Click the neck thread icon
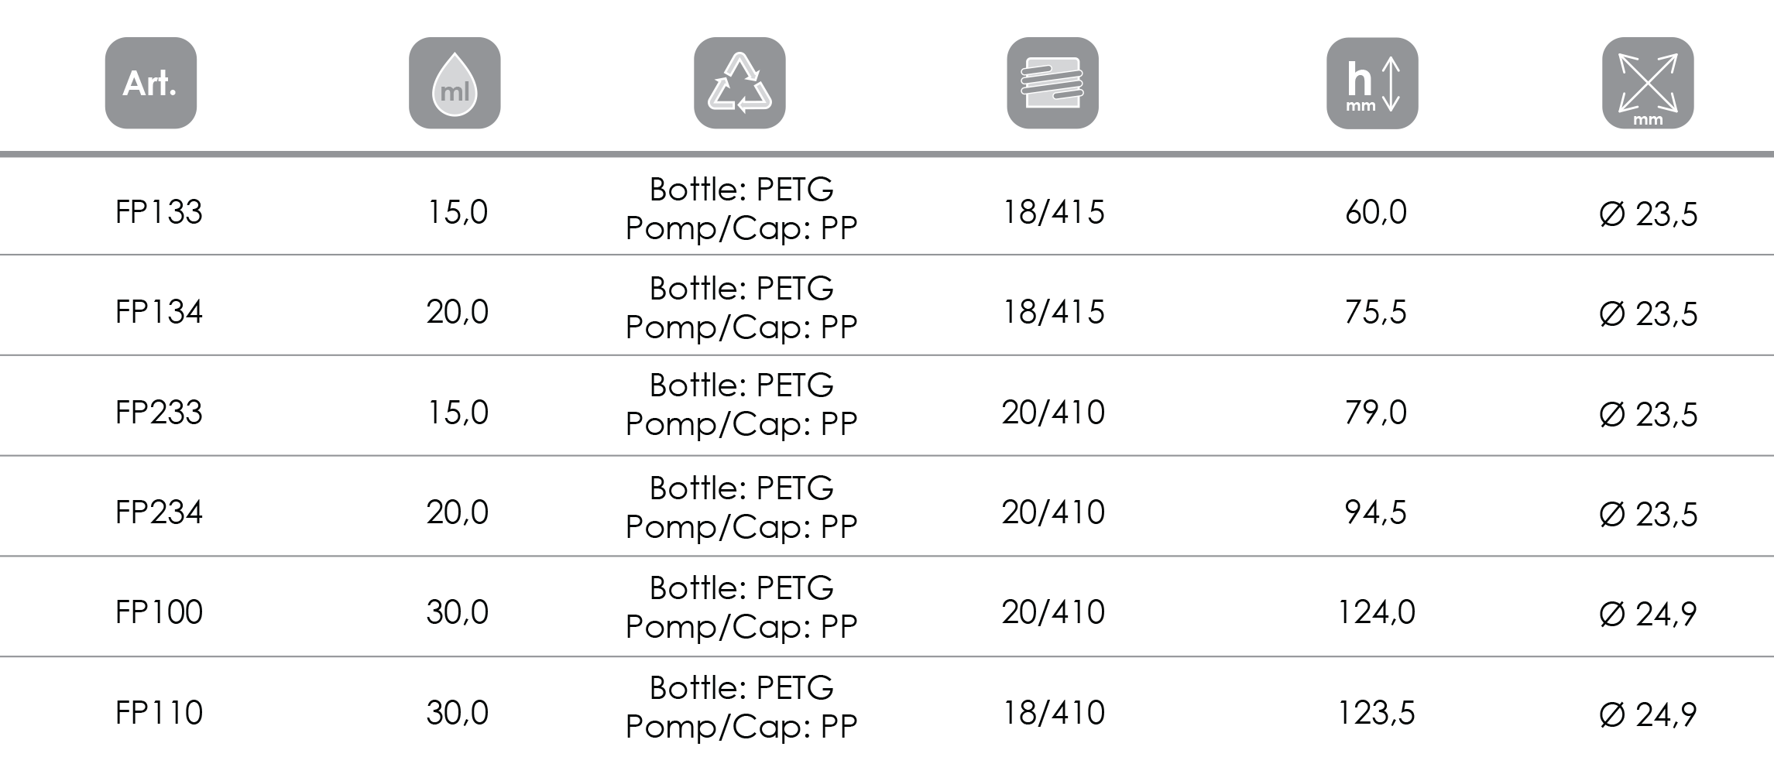The width and height of the screenshot is (1774, 757). coord(1052,84)
